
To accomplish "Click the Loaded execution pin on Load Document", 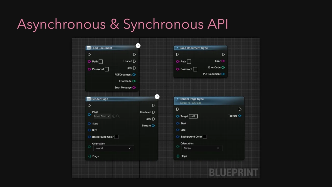I will pos(134,61).
